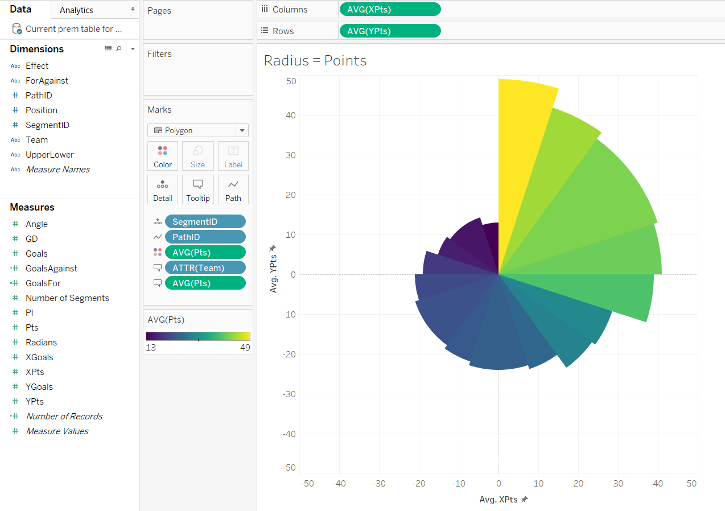The width and height of the screenshot is (725, 511).
Task: Click the pin icon next to Avg. XPts
Action: point(525,499)
